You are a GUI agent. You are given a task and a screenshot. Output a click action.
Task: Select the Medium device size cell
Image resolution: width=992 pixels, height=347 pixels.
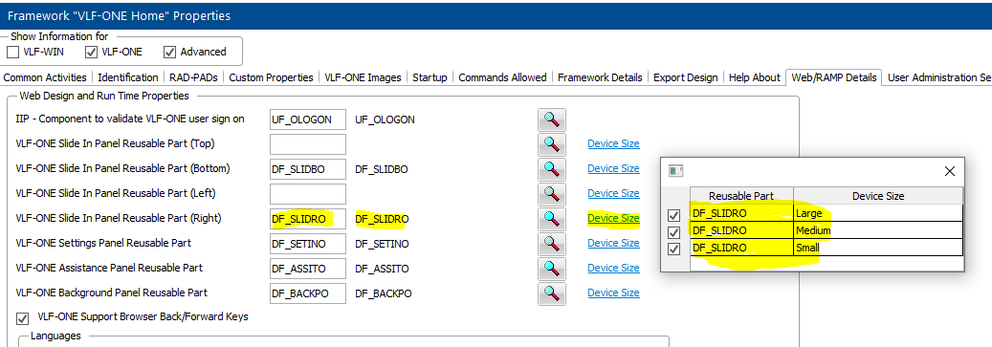[x=878, y=230]
